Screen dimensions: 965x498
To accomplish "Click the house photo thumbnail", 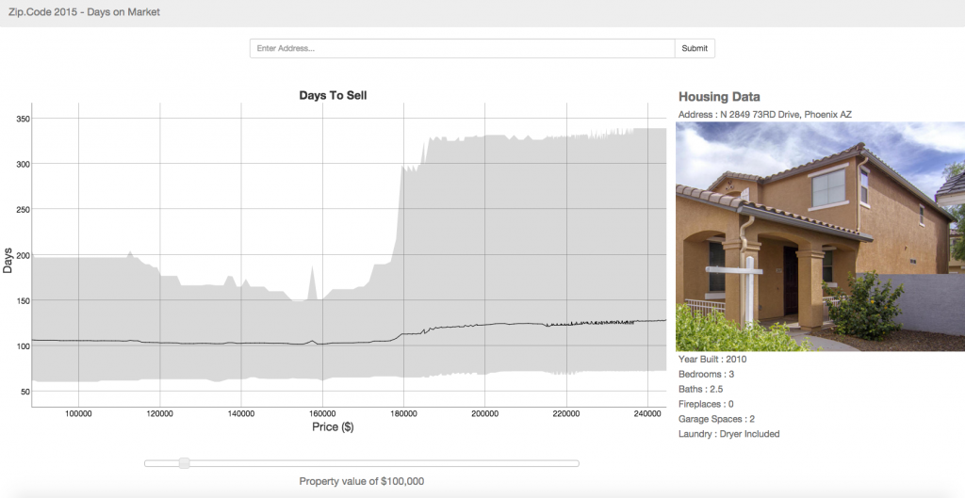I will pos(821,236).
